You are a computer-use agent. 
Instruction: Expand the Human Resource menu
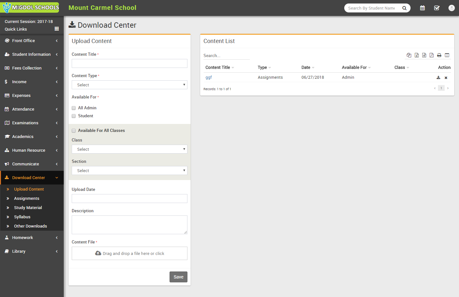pyautogui.click(x=29, y=150)
